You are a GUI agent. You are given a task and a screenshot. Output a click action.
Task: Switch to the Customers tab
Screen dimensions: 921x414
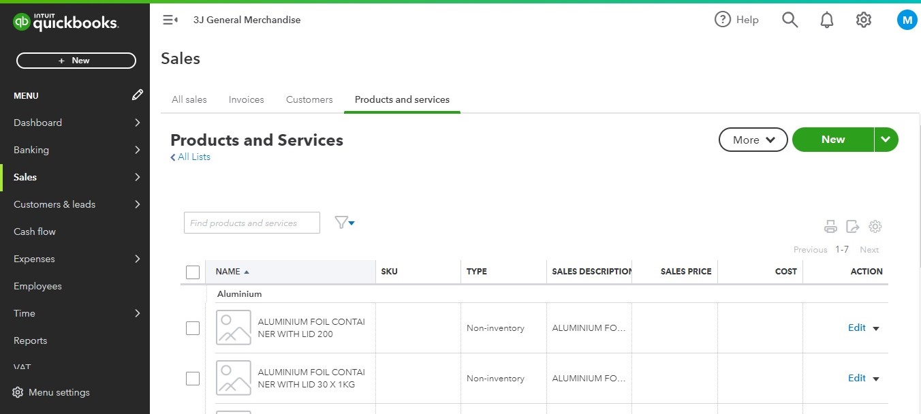[x=309, y=99]
